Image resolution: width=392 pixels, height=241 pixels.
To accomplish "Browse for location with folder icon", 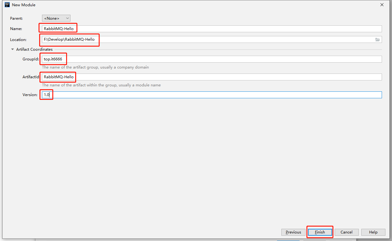I will tap(378, 39).
